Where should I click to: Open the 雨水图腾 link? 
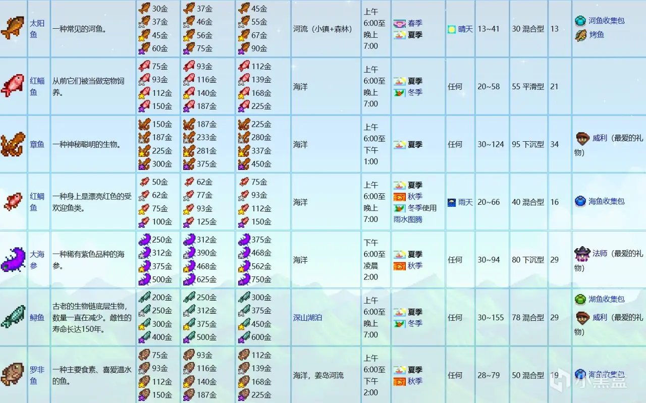[x=408, y=219]
